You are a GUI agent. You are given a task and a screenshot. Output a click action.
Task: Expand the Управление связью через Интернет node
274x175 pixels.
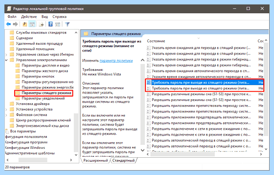tap(7, 54)
